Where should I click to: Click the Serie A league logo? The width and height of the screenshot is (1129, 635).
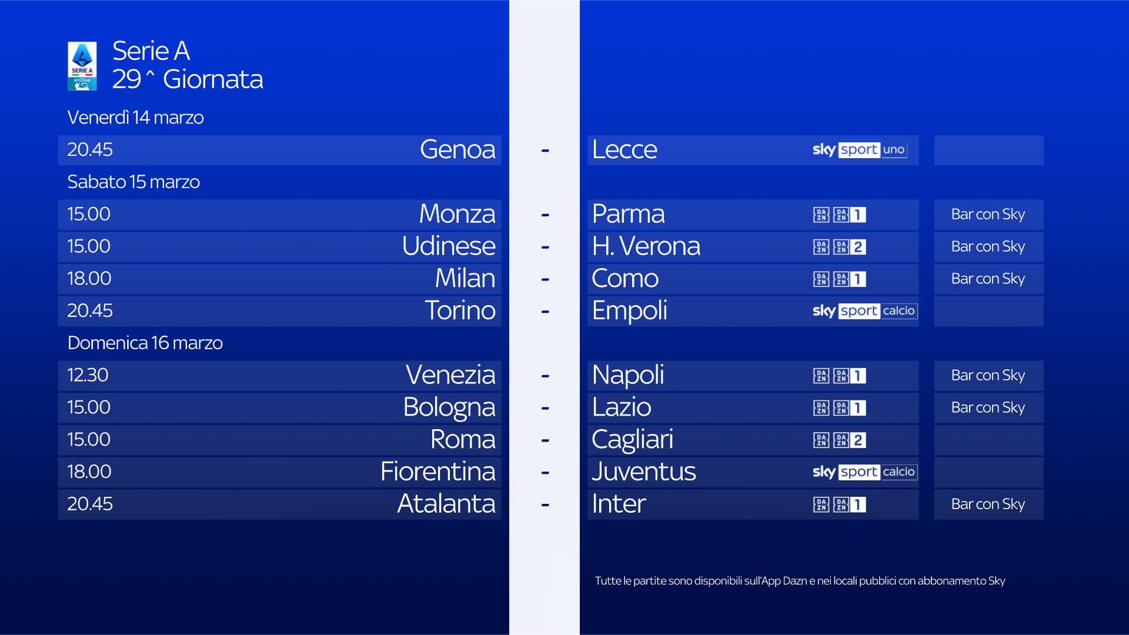[x=82, y=66]
